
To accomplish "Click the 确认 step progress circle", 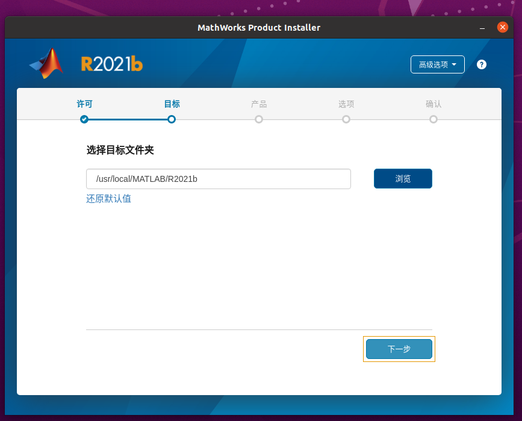I will pyautogui.click(x=433, y=119).
